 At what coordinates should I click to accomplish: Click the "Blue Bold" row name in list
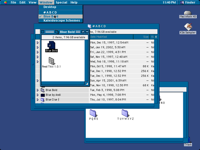point(51,90)
